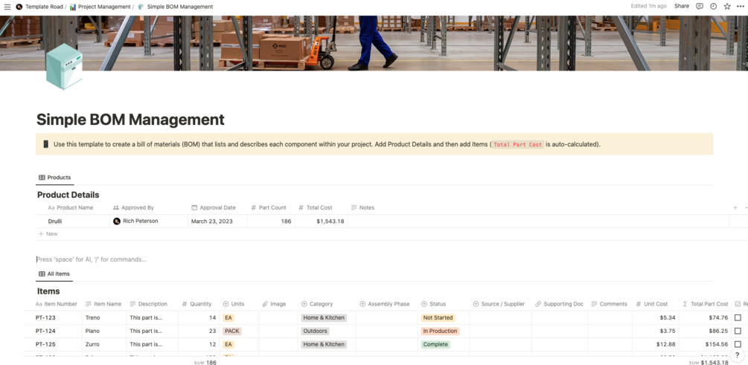Image resolution: width=748 pixels, height=365 pixels.
Task: Open the three-dot page options menu
Action: [x=741, y=6]
